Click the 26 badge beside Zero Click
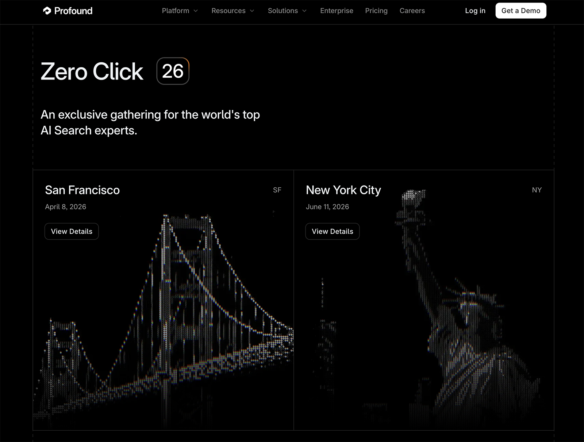Viewport: 584px width, 442px height. click(x=173, y=71)
